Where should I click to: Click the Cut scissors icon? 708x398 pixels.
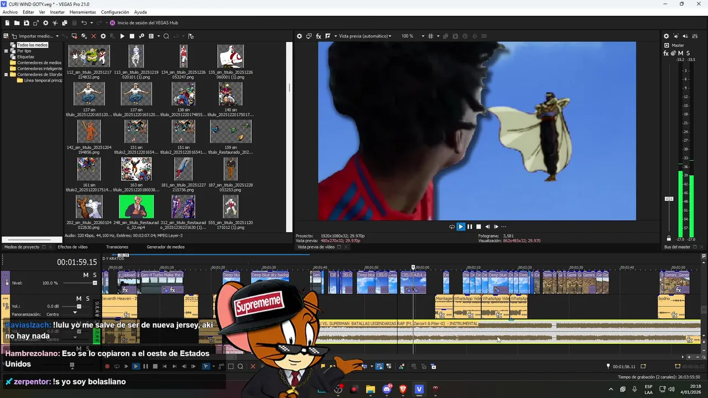[55, 23]
